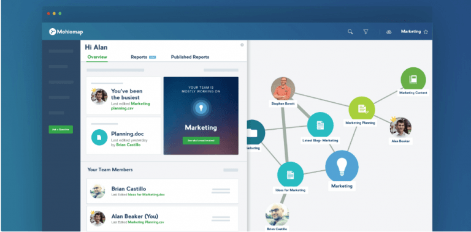Close the Hi Alan panel
This screenshot has height=232, width=471.
(x=242, y=45)
